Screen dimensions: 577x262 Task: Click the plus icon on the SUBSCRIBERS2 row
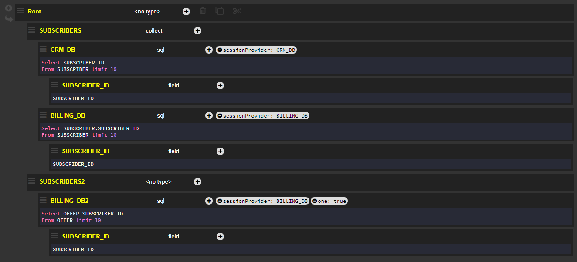click(197, 182)
